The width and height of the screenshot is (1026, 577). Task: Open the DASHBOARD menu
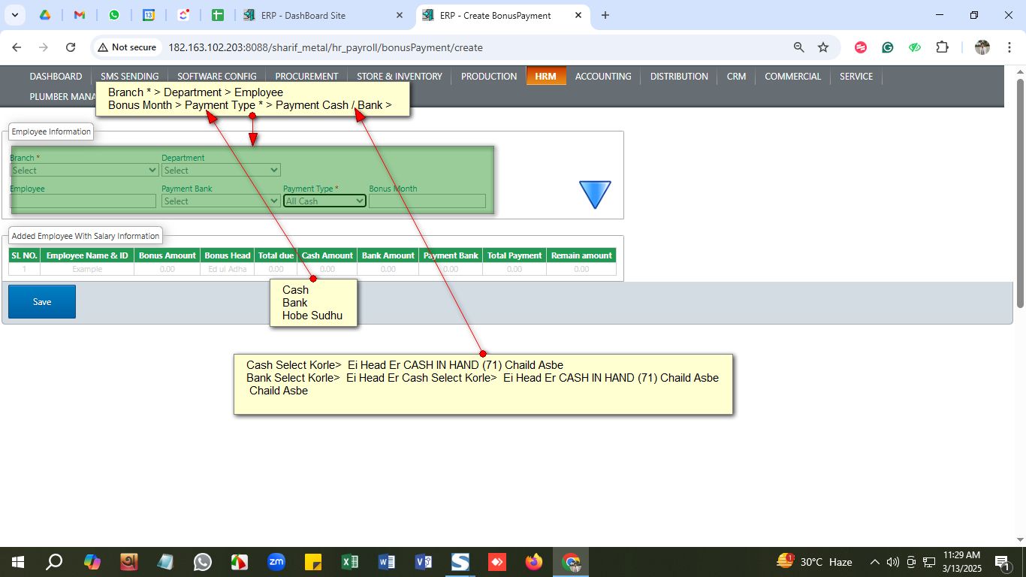click(x=56, y=76)
